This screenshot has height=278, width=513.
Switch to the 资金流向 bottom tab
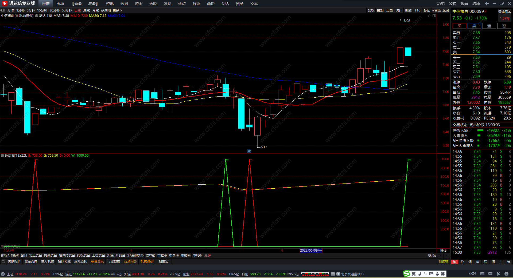[x=31, y=261]
